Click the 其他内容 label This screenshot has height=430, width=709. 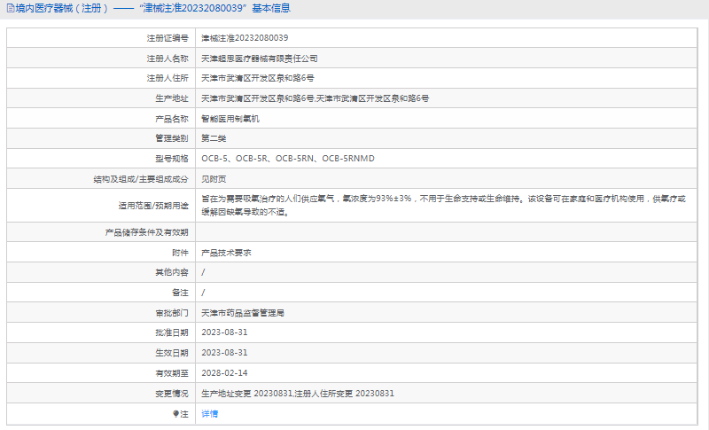click(172, 272)
